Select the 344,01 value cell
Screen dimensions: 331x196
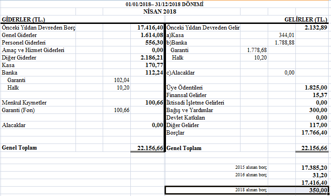tap(286, 35)
